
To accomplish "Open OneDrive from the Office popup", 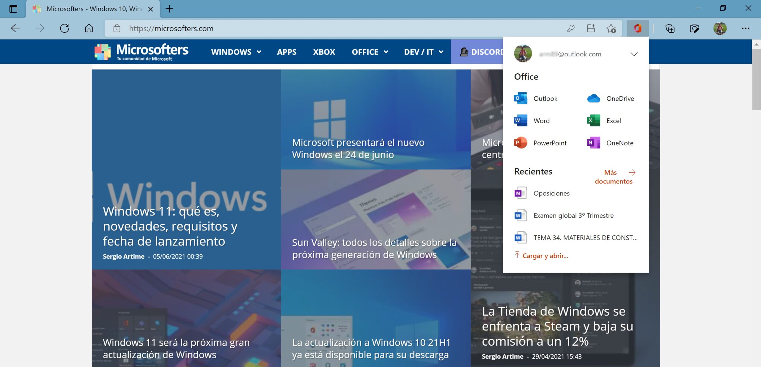I will [x=620, y=98].
